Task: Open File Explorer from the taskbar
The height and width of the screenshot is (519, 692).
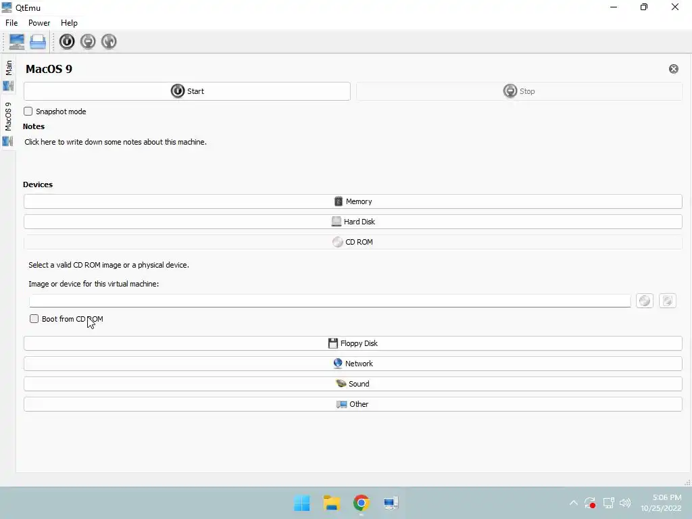Action: [x=331, y=503]
